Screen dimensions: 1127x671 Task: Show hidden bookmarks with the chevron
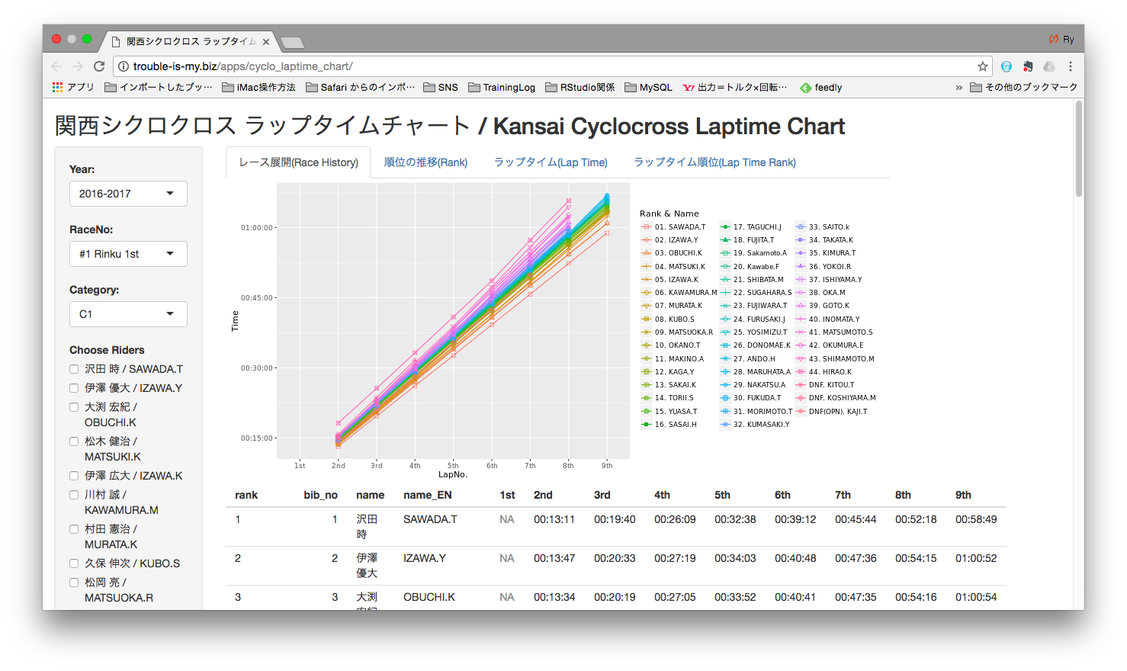point(958,88)
